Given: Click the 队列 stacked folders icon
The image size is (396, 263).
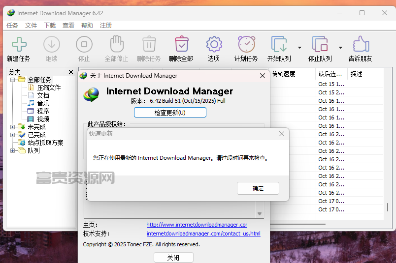Looking at the screenshot, I should [x=22, y=150].
